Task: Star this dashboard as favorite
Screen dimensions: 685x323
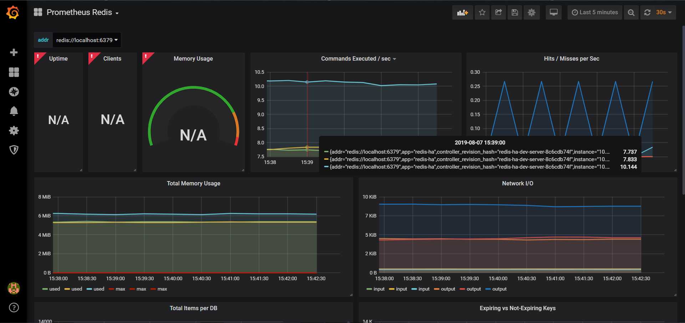Action: (x=482, y=12)
